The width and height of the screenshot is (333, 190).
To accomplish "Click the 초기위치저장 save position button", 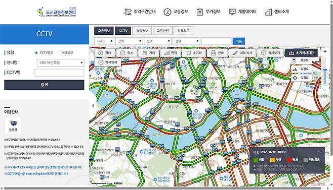I will [x=301, y=53].
